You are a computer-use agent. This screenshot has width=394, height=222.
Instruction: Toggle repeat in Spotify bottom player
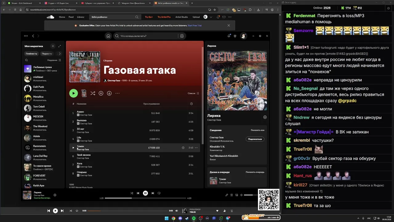pos(159,193)
